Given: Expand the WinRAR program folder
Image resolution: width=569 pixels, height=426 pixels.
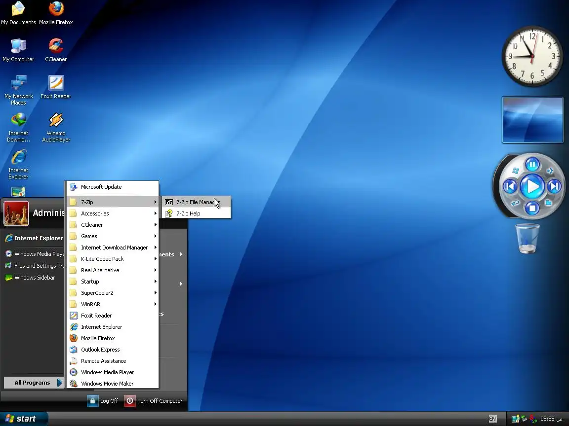Looking at the screenshot, I should (x=113, y=304).
